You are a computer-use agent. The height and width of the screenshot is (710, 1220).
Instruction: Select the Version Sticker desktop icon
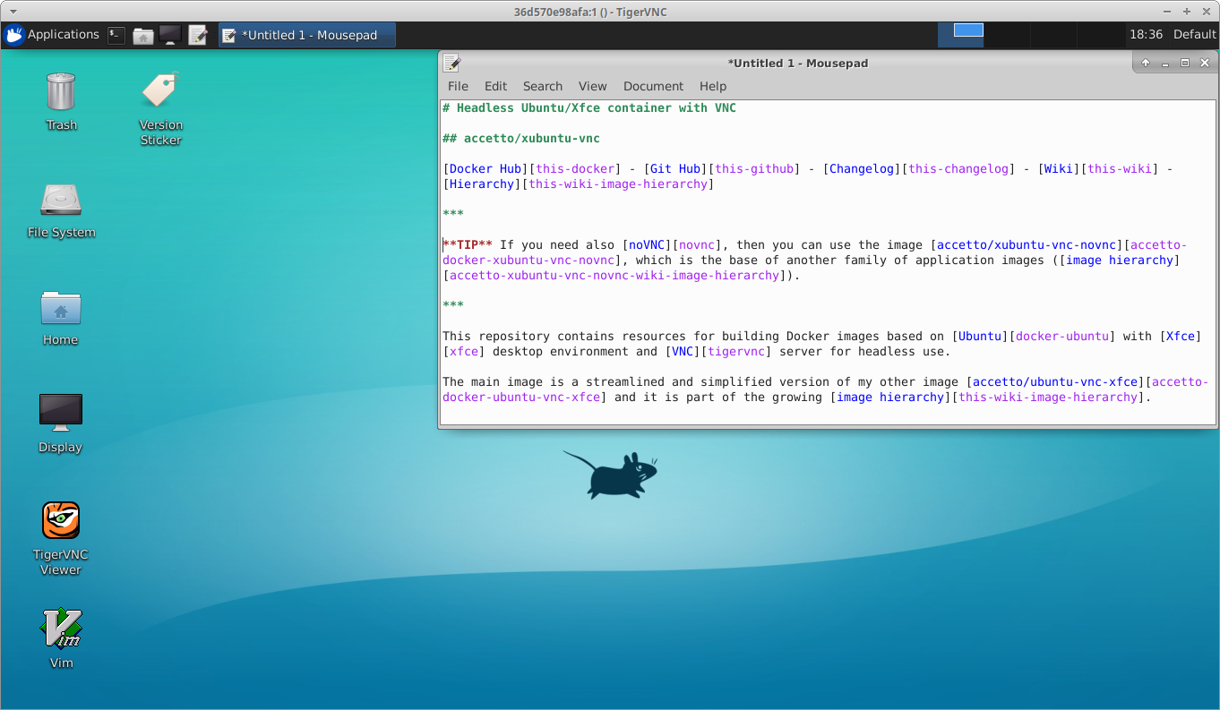tap(161, 108)
